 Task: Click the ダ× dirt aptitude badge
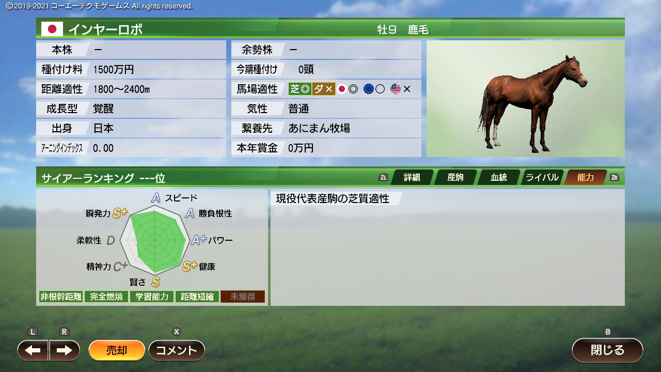tap(323, 89)
